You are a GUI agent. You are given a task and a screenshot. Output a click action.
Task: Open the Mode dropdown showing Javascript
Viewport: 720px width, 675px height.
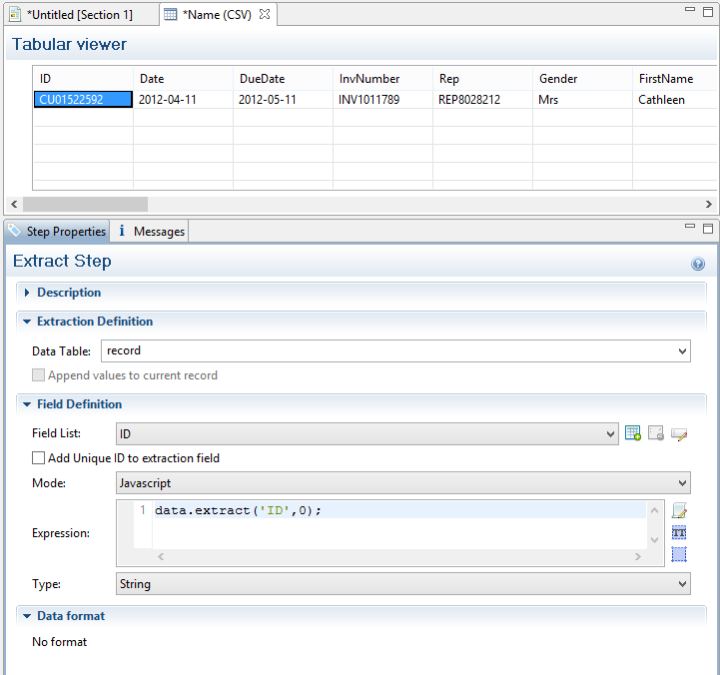tap(682, 483)
